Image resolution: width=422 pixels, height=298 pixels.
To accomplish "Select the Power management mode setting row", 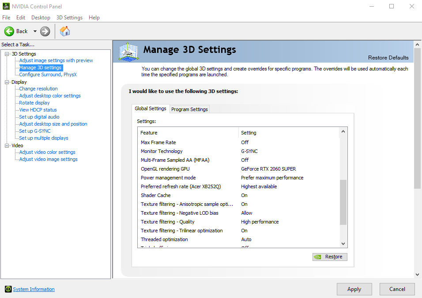I will click(x=238, y=178).
